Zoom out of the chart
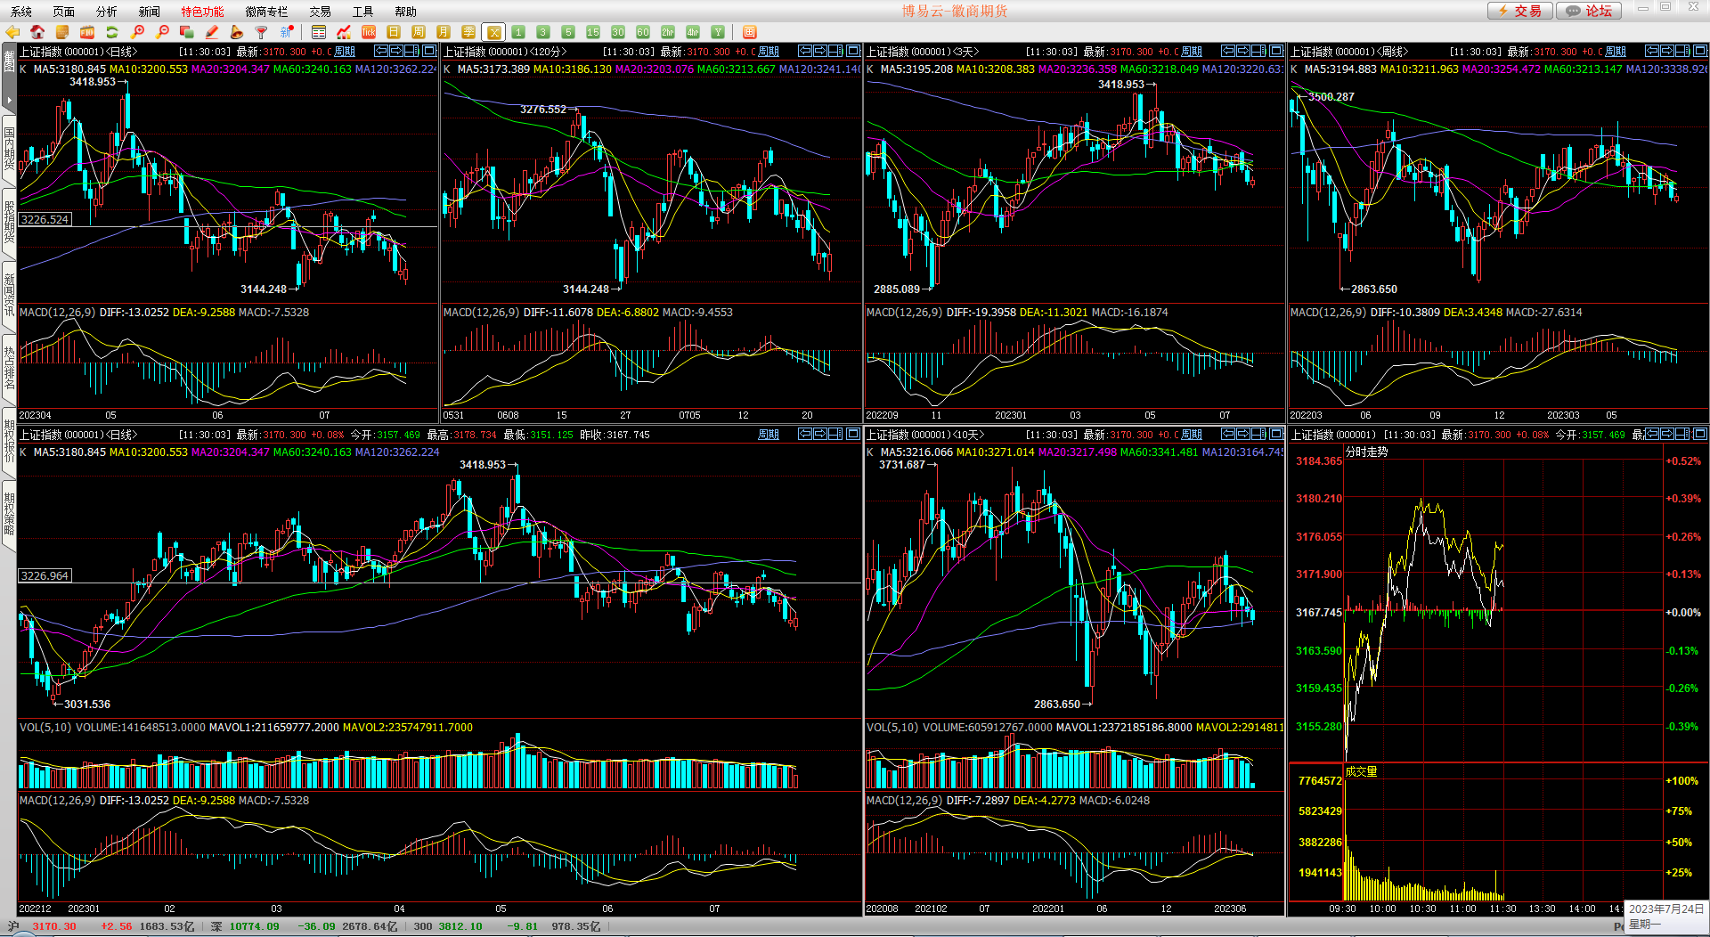Screen dimensions: 1710x937 coord(162,32)
